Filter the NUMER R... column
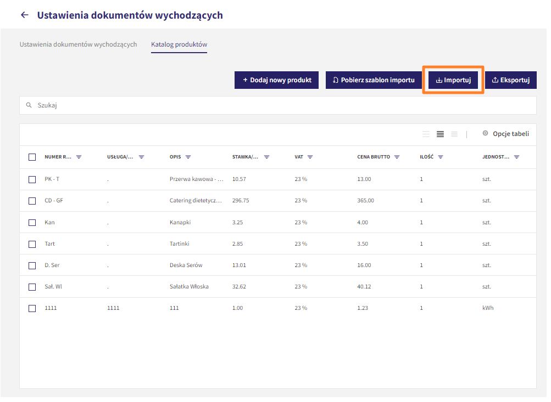Screen dimensions: 551x402 click(x=79, y=157)
